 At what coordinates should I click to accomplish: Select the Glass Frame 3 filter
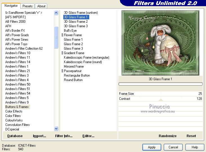tap(73, 49)
